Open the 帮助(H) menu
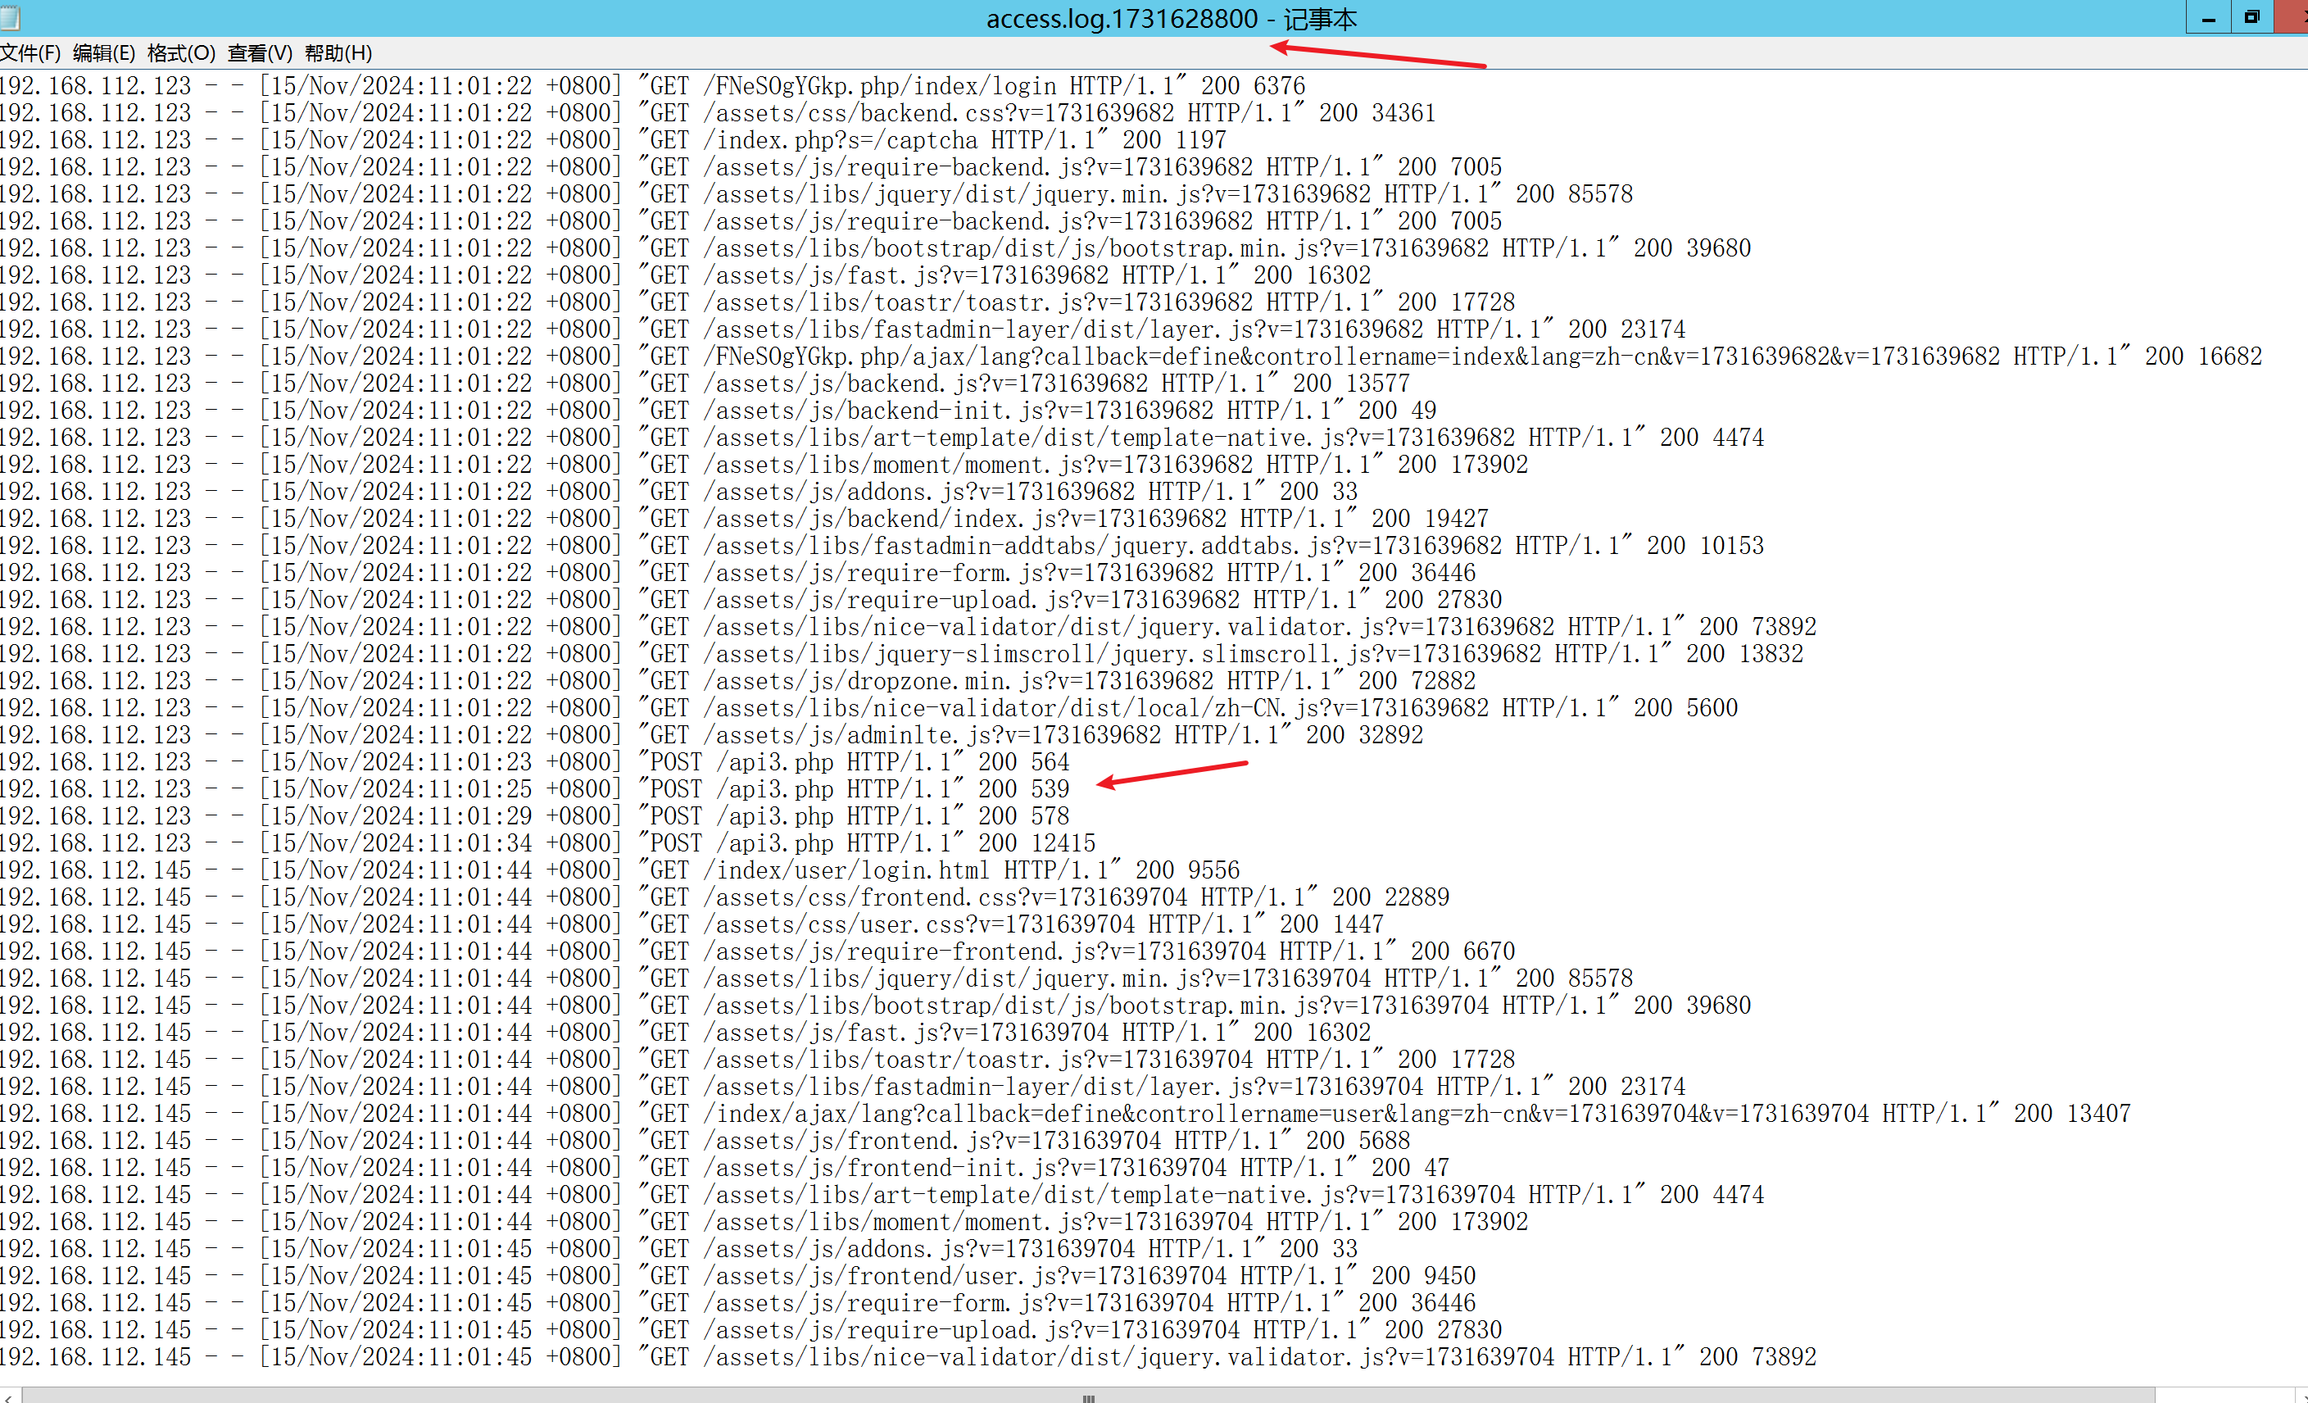Viewport: 2308px width, 1403px height. point(338,53)
